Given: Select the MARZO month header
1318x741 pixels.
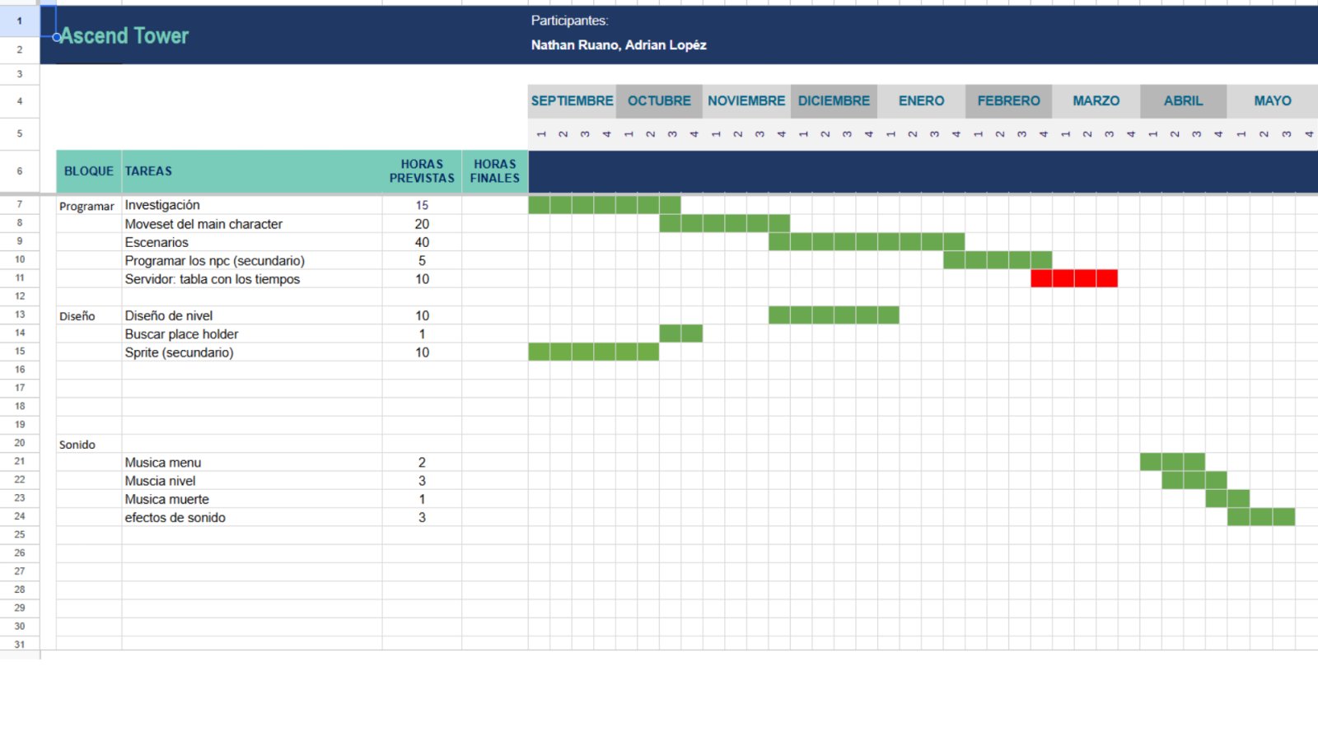Looking at the screenshot, I should point(1096,100).
